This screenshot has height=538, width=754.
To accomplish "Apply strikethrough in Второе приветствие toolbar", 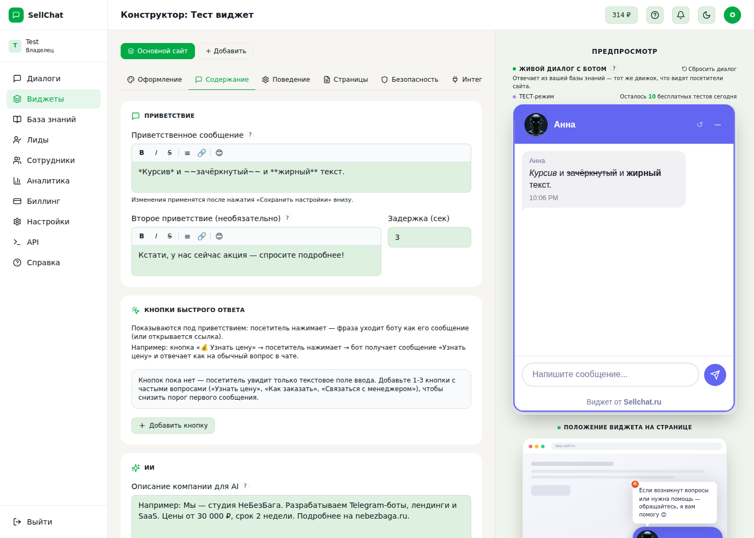I will pyautogui.click(x=170, y=236).
